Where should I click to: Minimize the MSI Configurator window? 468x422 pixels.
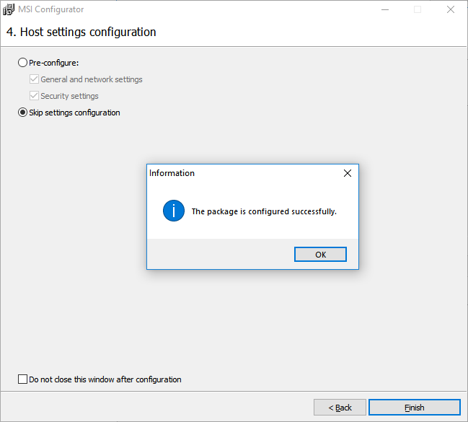[385, 9]
